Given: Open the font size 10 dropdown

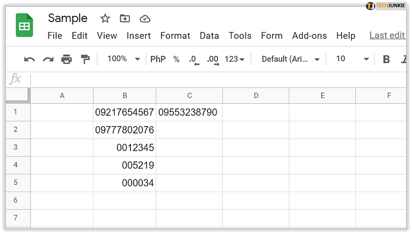Looking at the screenshot, I should point(352,59).
